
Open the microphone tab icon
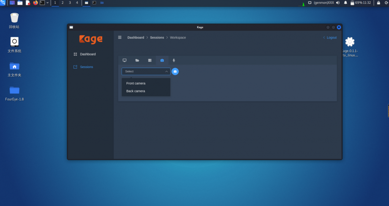(x=174, y=60)
